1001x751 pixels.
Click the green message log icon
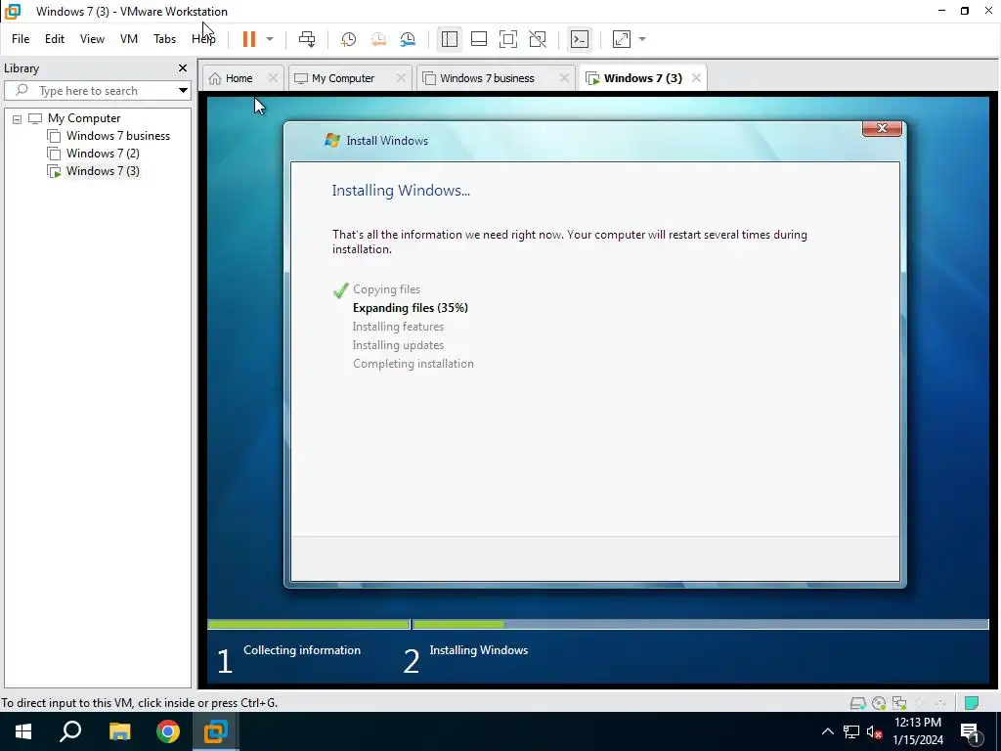point(972,703)
